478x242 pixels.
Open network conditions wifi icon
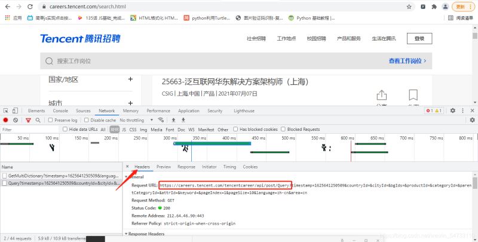pos(161,120)
